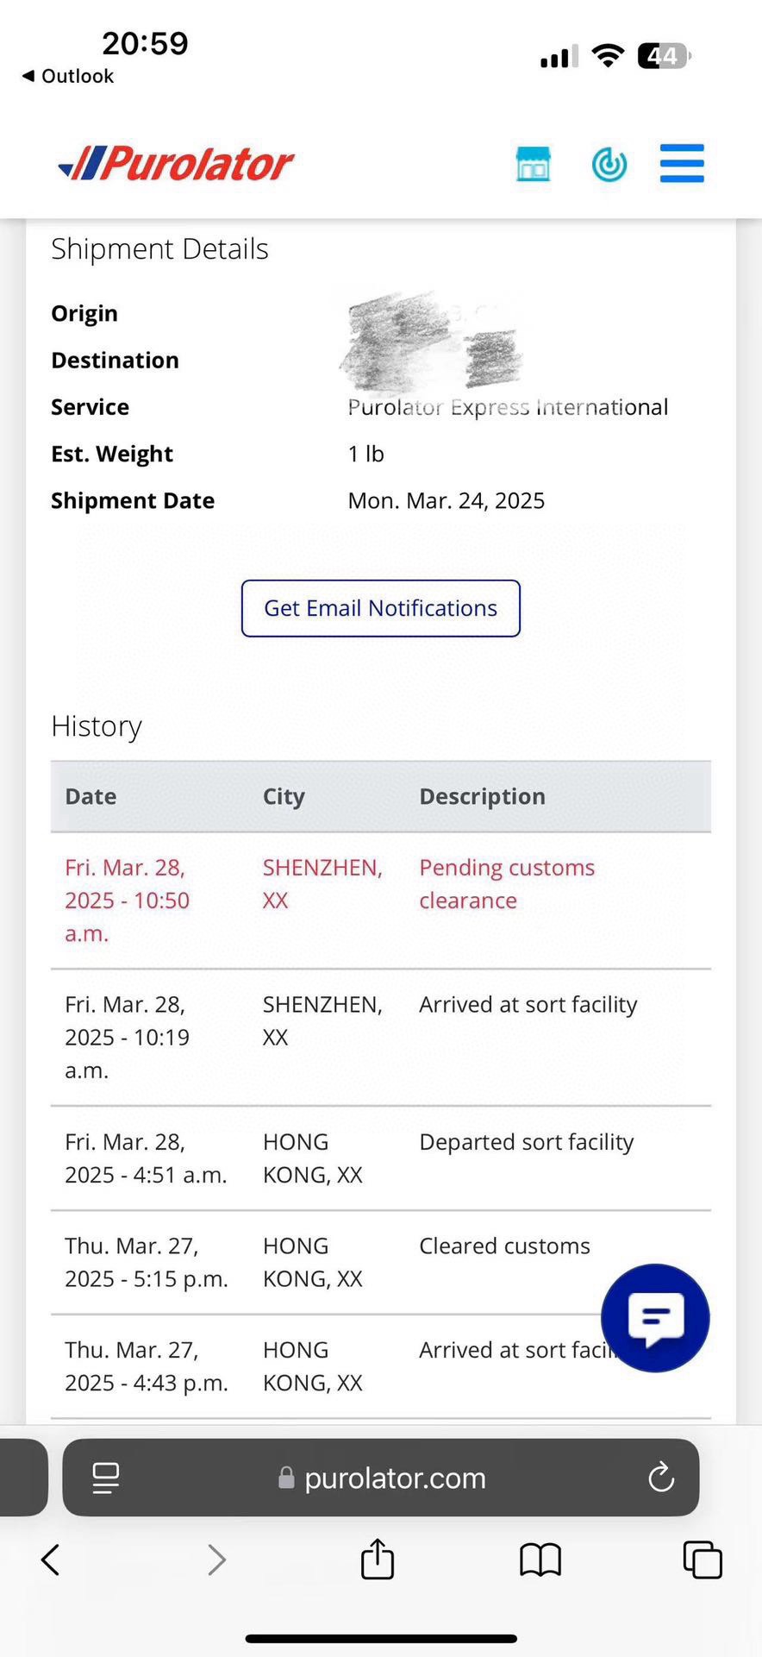The height and width of the screenshot is (1657, 762).
Task: Open the hamburger navigation menu
Action: coord(682,164)
